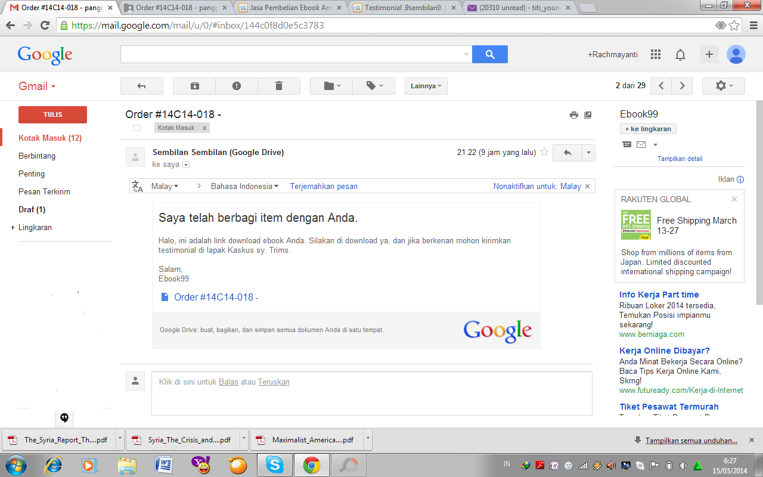Go to the newer email arrow
This screenshot has height=477, width=763.
661,86
